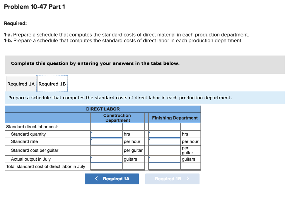Select the Required 1B tab
The width and height of the screenshot is (300, 199).
pyautogui.click(x=52, y=84)
